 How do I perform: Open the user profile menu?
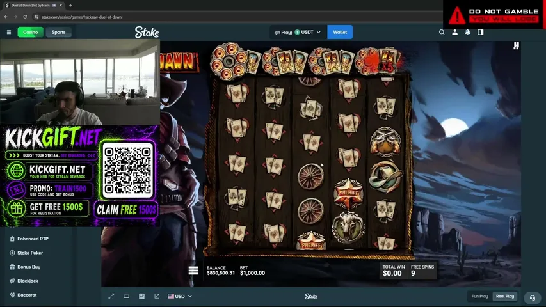[454, 32]
